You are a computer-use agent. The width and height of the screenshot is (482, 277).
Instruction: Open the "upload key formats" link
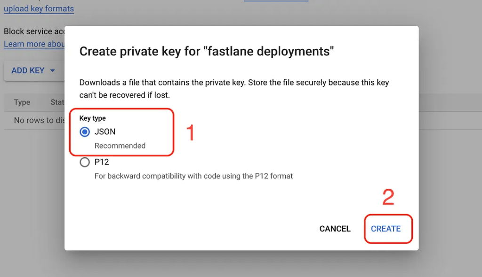tap(39, 8)
